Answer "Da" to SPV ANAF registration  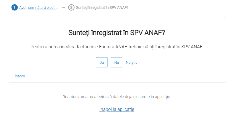(101, 62)
